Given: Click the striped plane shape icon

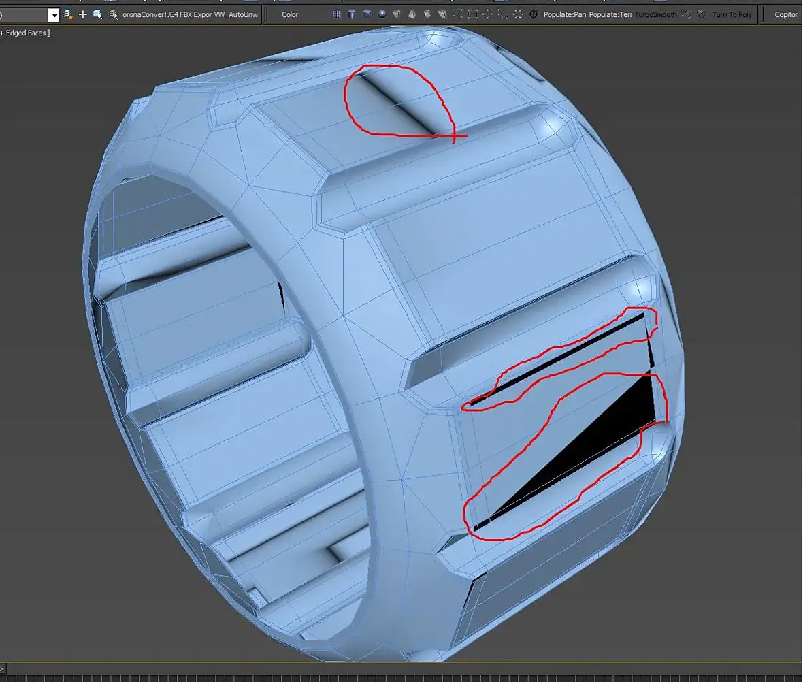Looking at the screenshot, I should pos(442,14).
